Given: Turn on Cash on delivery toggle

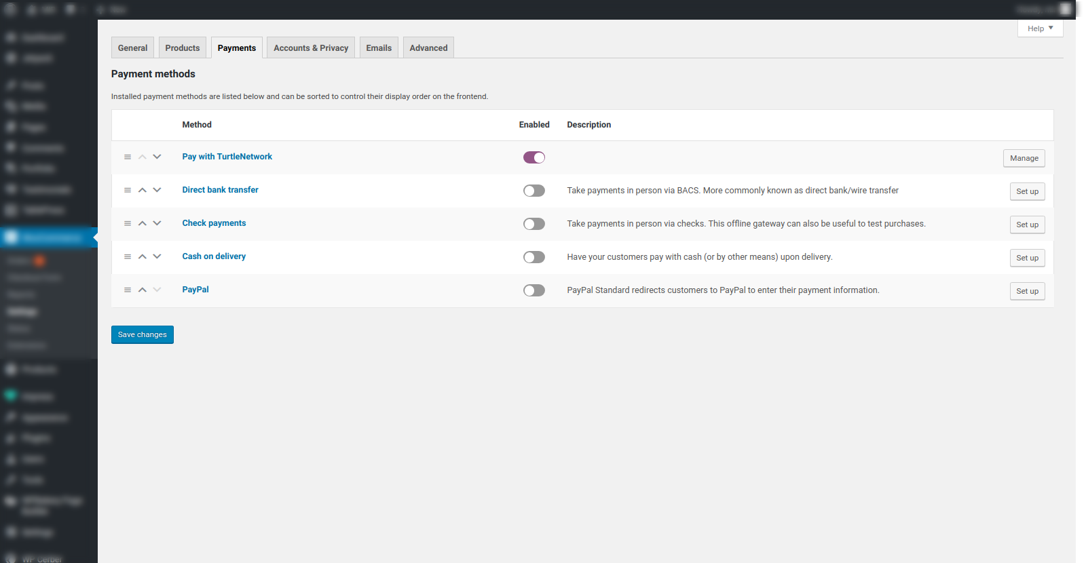Looking at the screenshot, I should click(534, 257).
